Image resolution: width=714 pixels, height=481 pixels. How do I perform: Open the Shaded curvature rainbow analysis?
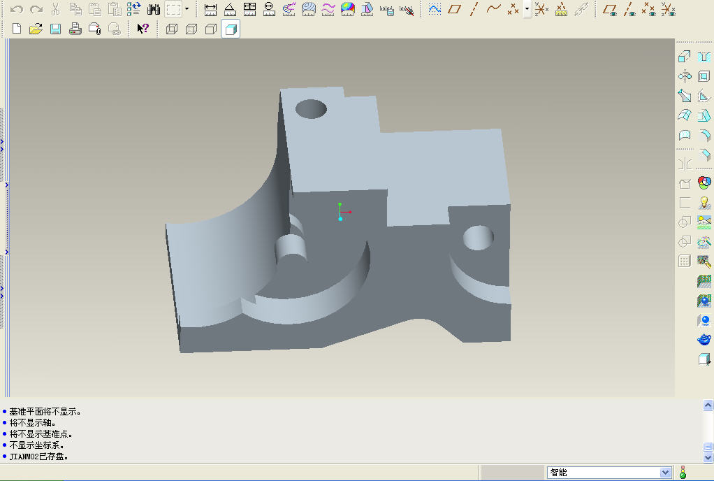coord(347,9)
